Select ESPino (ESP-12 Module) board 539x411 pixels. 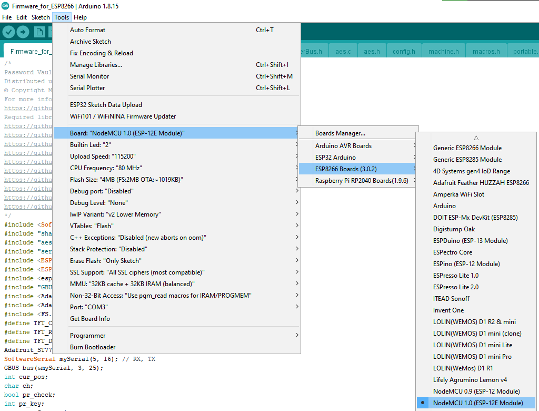[476, 264]
